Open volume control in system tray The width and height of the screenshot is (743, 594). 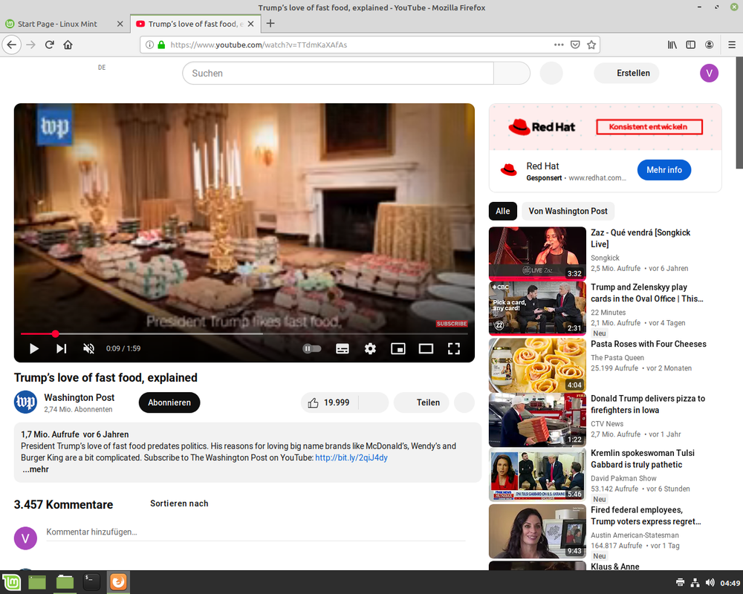click(x=710, y=583)
